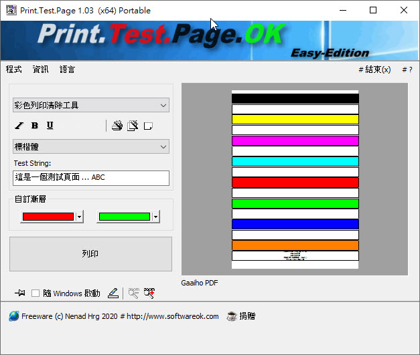The width and height of the screenshot is (420, 355).
Task: Maximize the Print.Test.Page window
Action: 373,11
